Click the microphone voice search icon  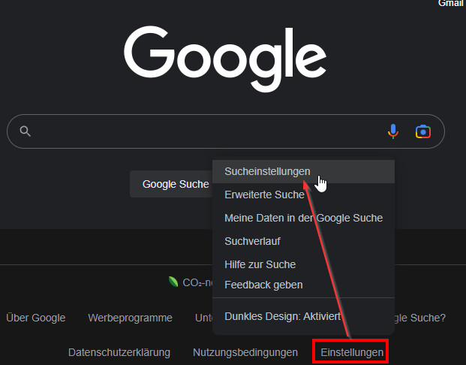392,131
